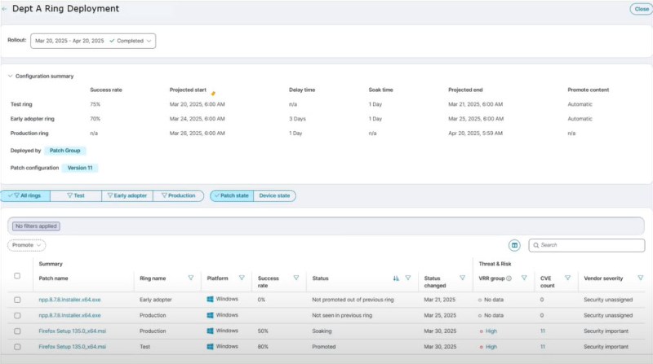Select the Test ring filter tab
The height and width of the screenshot is (364, 653).
coord(76,195)
